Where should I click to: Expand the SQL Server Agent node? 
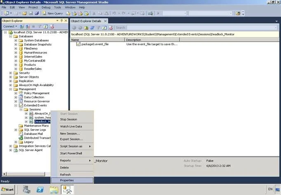(x=11, y=150)
